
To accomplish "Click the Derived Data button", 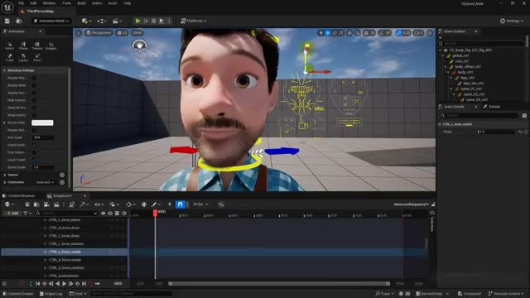I will pyautogui.click(x=431, y=294).
